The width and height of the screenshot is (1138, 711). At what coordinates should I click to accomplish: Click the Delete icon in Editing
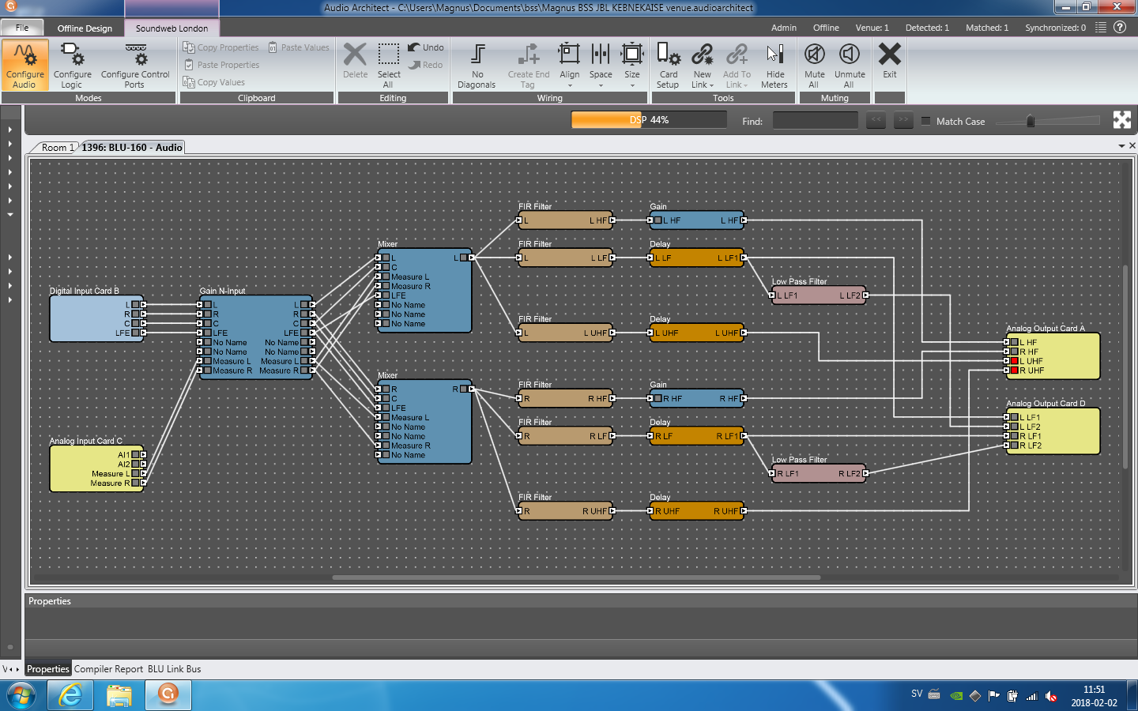(x=355, y=55)
